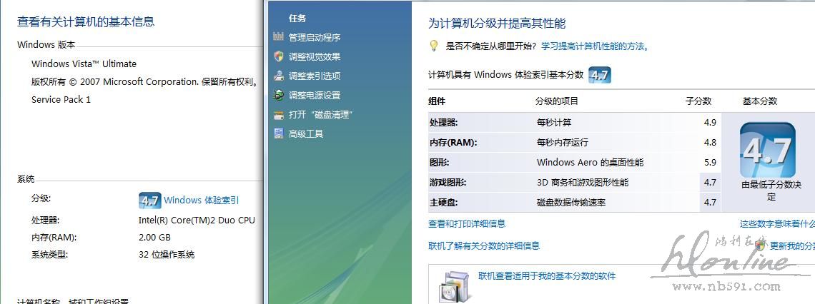Click the 4.8 memory subscore

pyautogui.click(x=710, y=142)
